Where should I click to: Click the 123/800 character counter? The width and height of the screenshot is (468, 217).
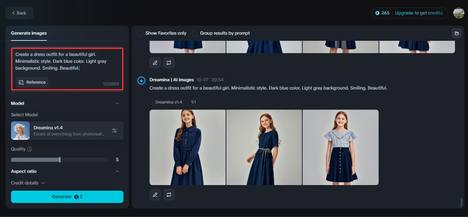[111, 84]
